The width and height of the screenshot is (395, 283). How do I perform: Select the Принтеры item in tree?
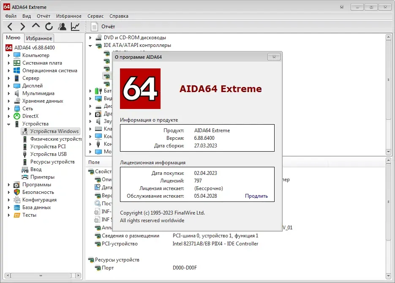coord(42,177)
